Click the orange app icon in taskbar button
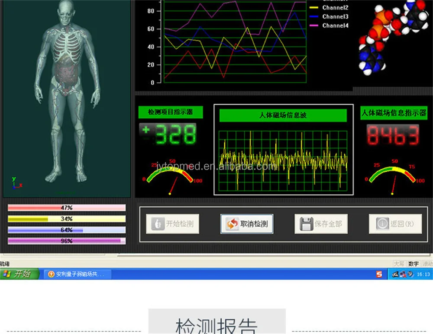433x334 pixels. (51, 274)
